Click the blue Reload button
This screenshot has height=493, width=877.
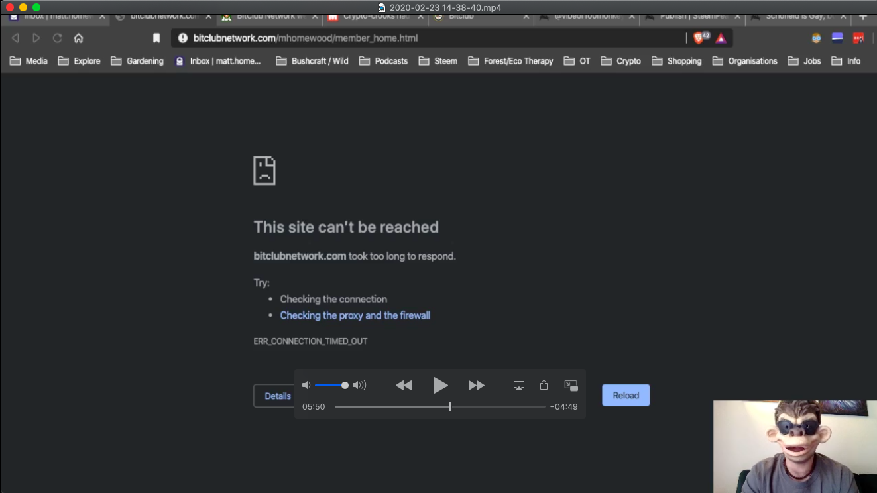pos(625,395)
